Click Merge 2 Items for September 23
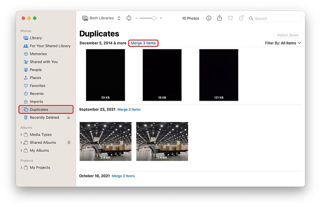Viewport: 321px width, 207px height. pos(129,110)
